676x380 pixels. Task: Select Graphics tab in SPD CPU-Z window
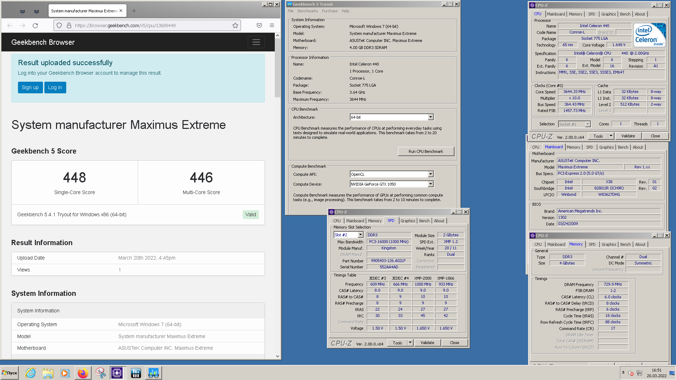[x=408, y=221]
